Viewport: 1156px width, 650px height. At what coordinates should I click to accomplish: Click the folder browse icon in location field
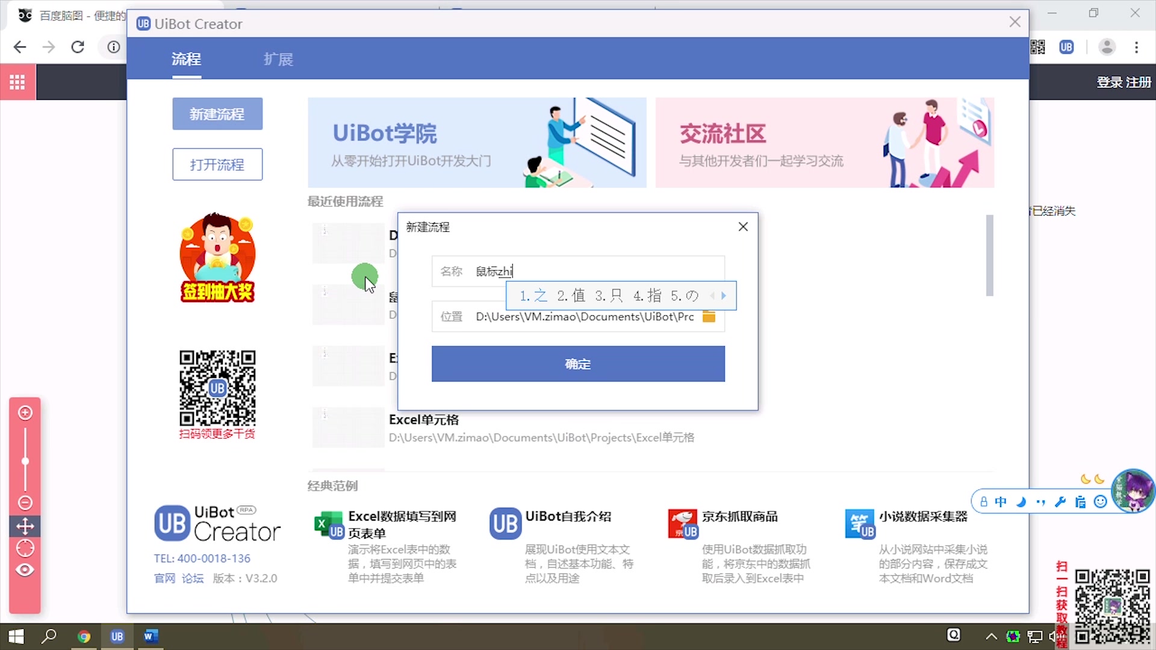tap(709, 317)
